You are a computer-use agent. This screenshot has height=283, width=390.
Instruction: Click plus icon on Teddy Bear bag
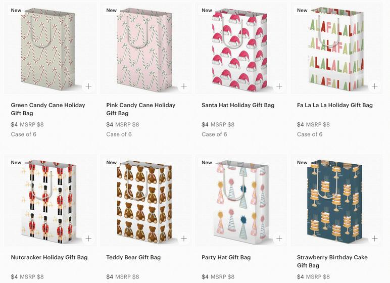pyautogui.click(x=184, y=239)
